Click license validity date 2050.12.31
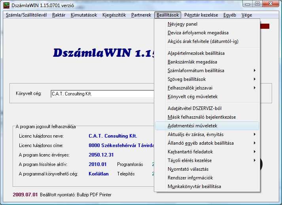 coord(101,155)
